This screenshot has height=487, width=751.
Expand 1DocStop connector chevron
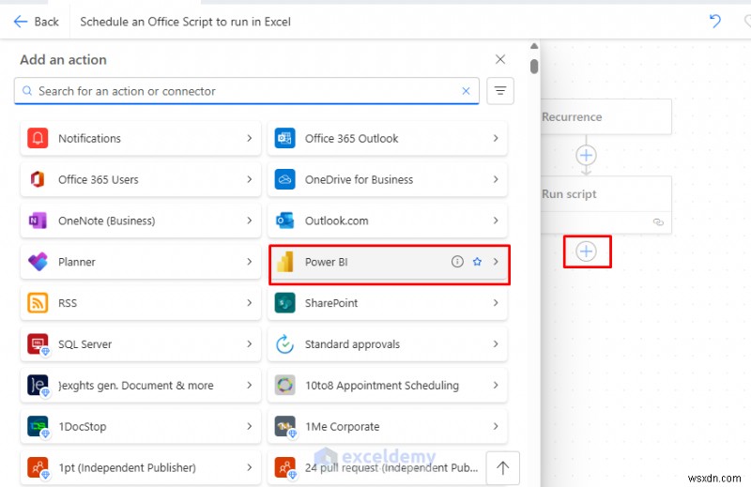pyautogui.click(x=249, y=427)
